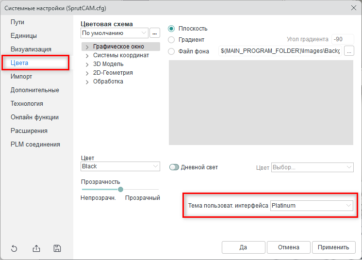Expand the 3D Модель tree node

coord(87,65)
